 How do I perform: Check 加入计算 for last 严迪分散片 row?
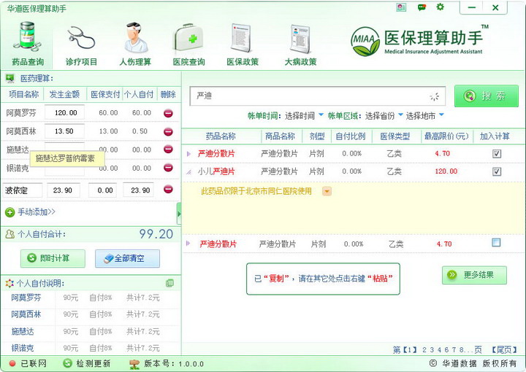pos(496,242)
